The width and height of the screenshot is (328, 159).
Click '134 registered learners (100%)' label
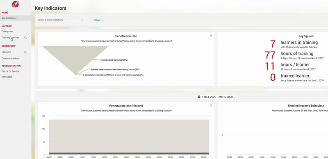pos(114,60)
